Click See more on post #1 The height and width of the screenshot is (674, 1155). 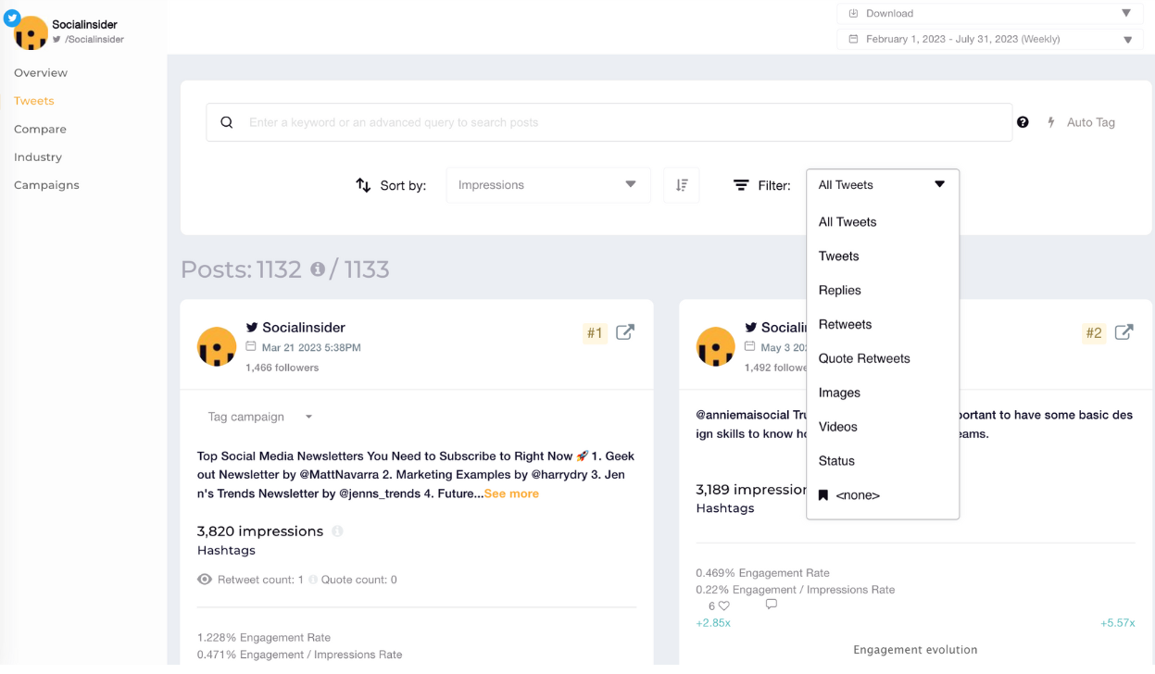(x=511, y=493)
